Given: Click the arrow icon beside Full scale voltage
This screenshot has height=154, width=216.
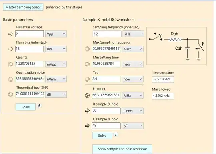Looking at the screenshot, I should pyautogui.click(x=10, y=34).
